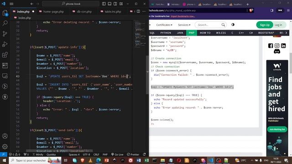Select PHP language mode in status bar

(105, 154)
